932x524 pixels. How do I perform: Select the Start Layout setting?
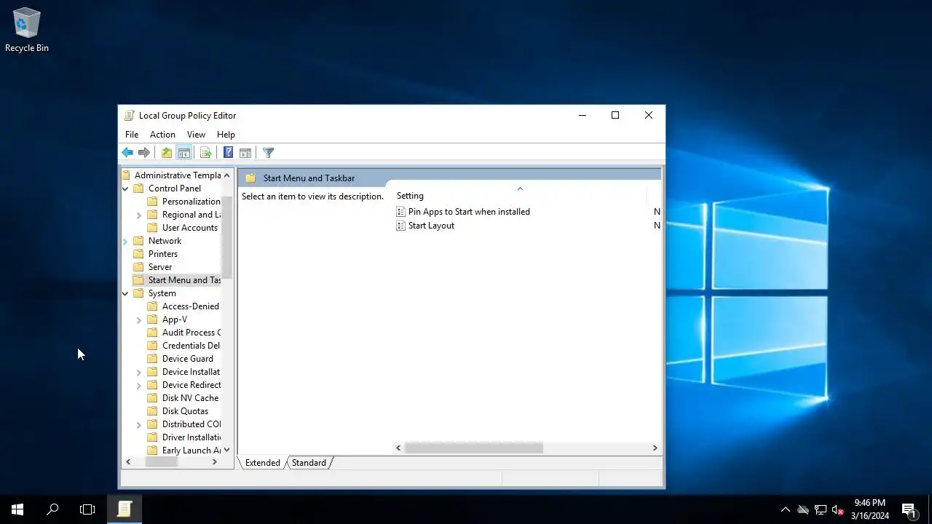(x=431, y=226)
